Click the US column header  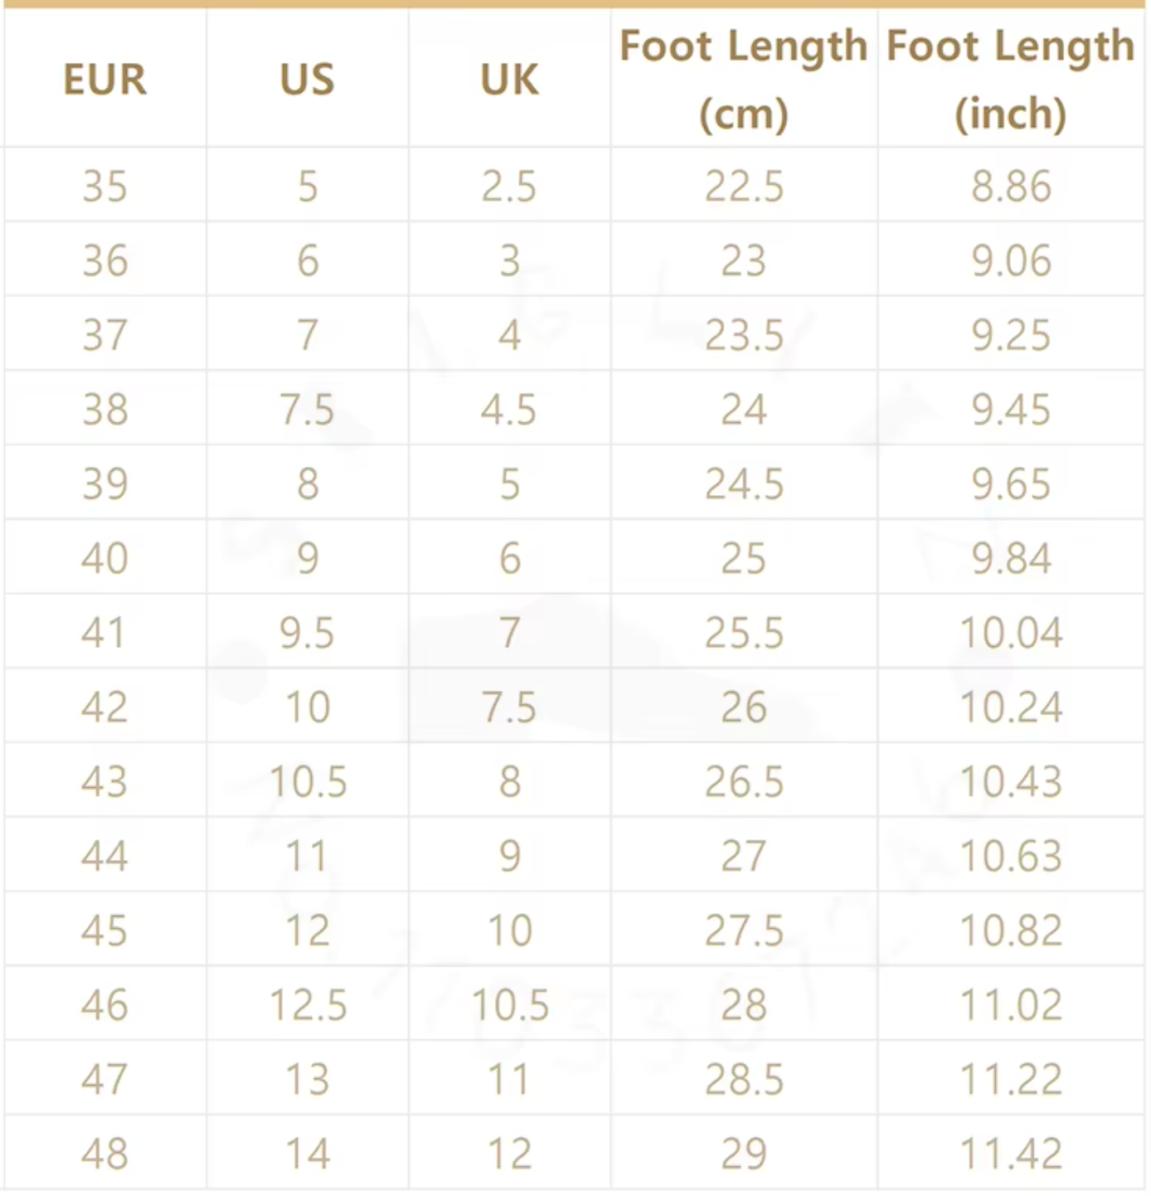[307, 80]
